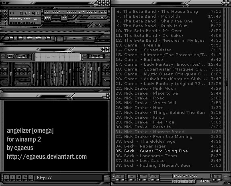Screen dimensions: 231x186
Task: Click the spectrum visualizer display
Action: (x=25, y=21)
